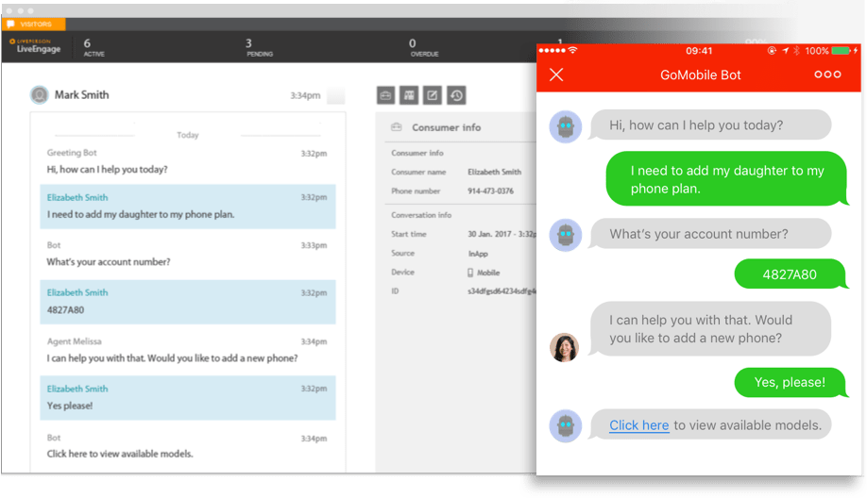Open the Overdue conversations counter
Image resolution: width=867 pixels, height=498 pixels.
click(x=424, y=47)
